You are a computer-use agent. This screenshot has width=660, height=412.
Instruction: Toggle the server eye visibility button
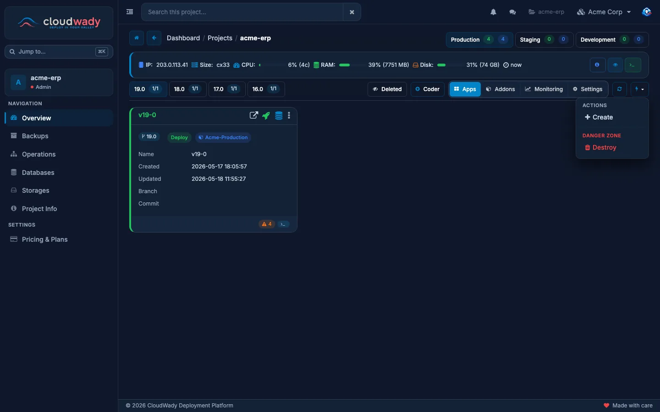tap(615, 65)
